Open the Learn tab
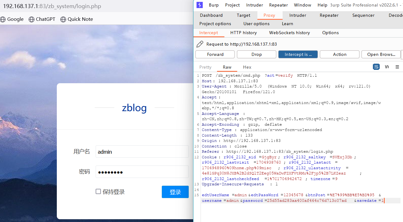Screen dimensions: 403x222 (x=288, y=24)
